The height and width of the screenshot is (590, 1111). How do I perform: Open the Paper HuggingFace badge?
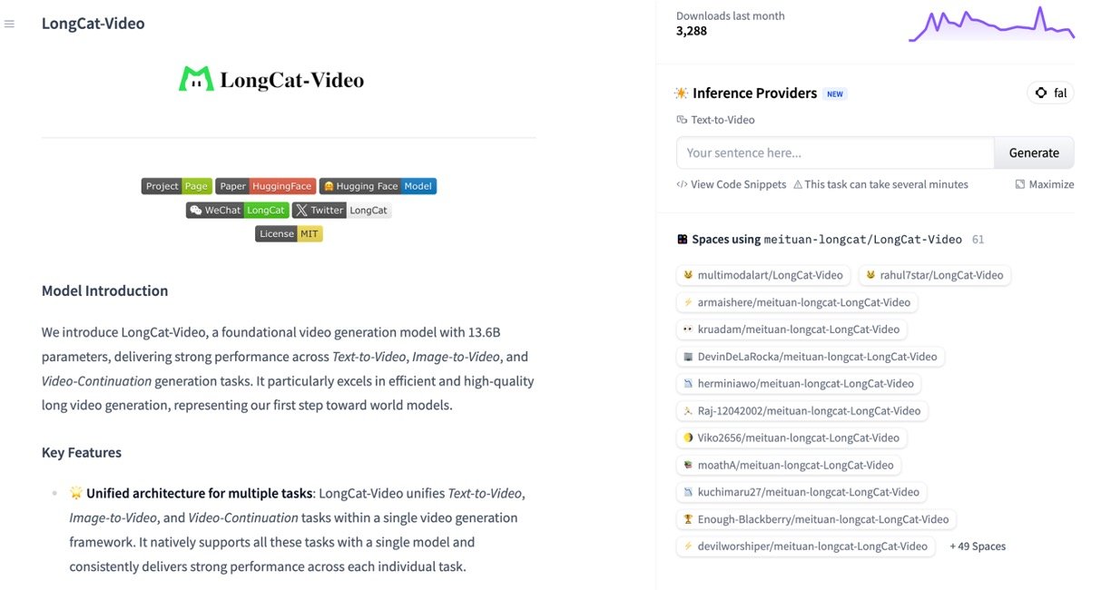[x=265, y=186]
